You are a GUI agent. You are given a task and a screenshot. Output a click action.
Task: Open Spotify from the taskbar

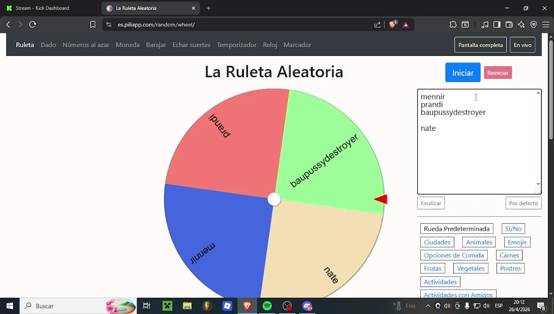267,306
